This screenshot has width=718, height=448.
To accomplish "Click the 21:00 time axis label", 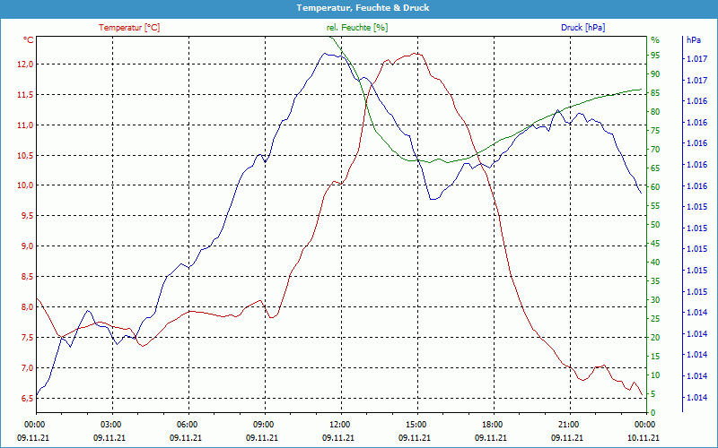I will tap(567, 425).
